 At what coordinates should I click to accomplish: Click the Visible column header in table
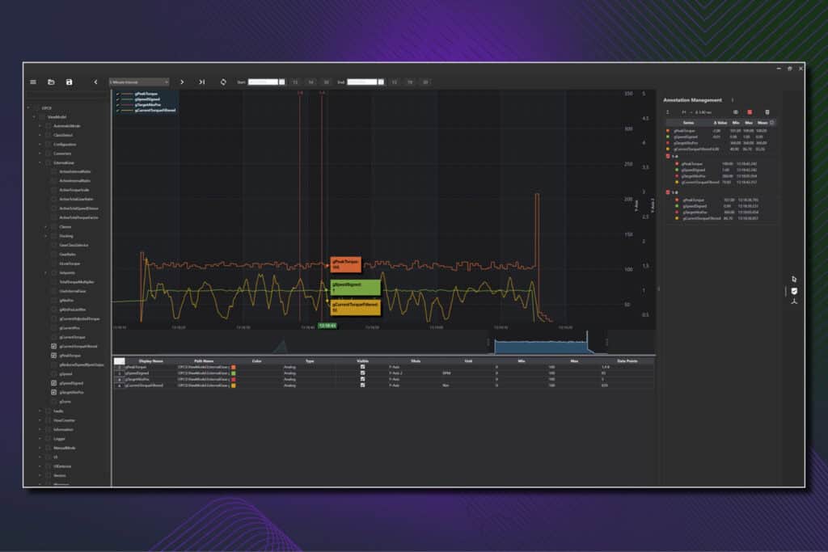point(363,361)
